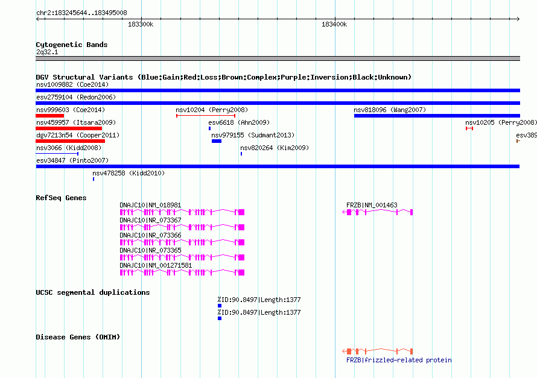The height and width of the screenshot is (378, 537).
Task: Open variant nsv1009882 (Coe2014) label
Action: [x=72, y=84]
